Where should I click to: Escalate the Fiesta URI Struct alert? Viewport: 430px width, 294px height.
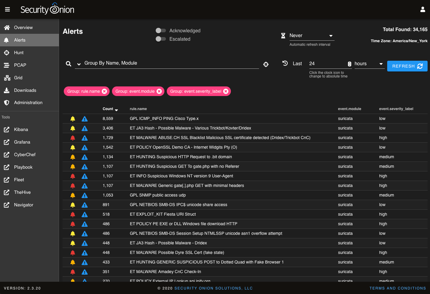point(85,214)
